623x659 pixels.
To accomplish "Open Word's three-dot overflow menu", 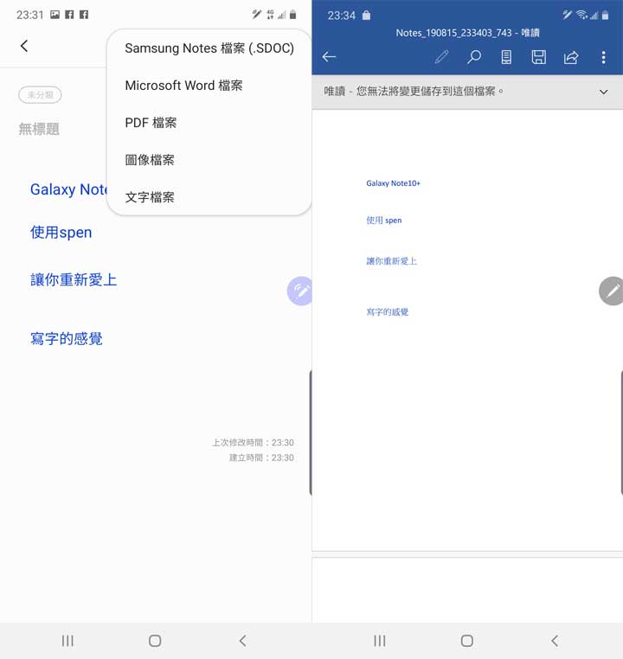I will coord(603,57).
